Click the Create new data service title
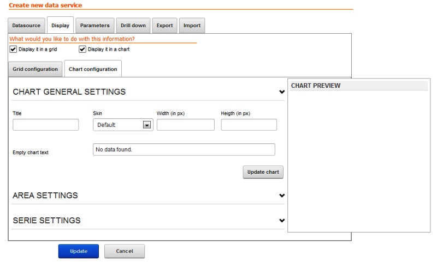The image size is (437, 262). pos(45,5)
